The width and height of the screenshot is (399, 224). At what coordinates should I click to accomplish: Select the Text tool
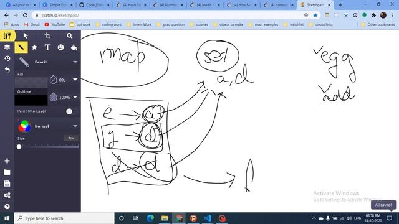tap(47, 47)
